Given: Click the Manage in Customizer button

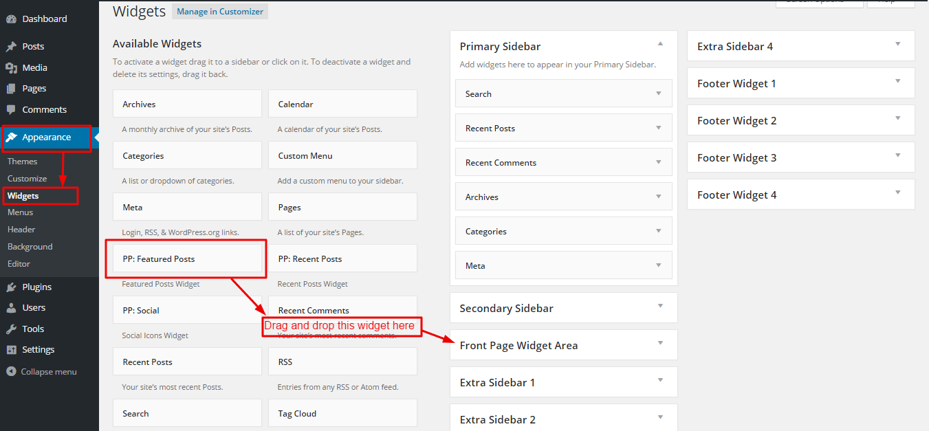Looking at the screenshot, I should (x=220, y=12).
